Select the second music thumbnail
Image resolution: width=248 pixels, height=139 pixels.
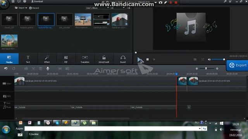click(28, 20)
